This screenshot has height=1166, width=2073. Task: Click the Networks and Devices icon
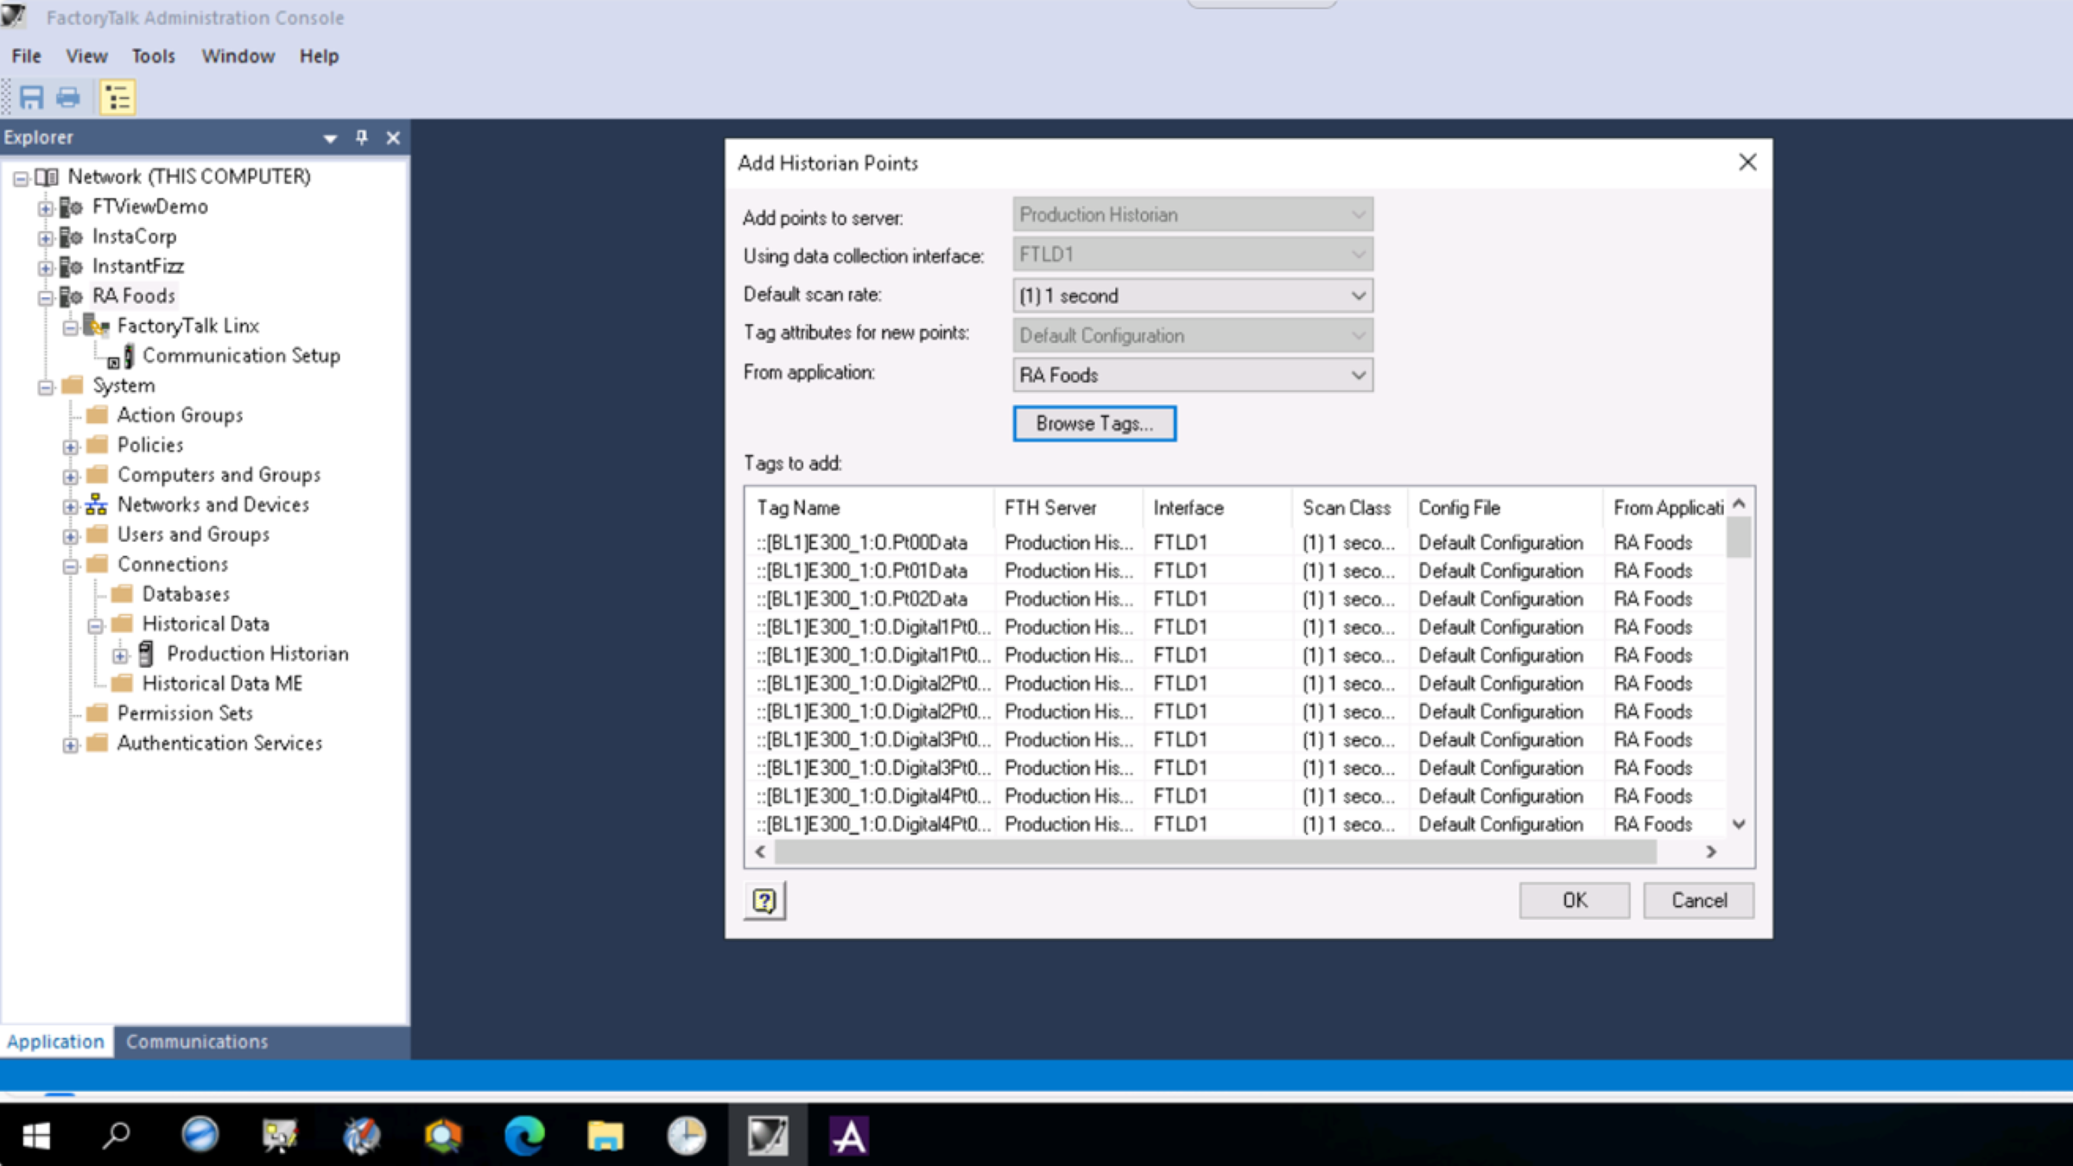point(97,504)
